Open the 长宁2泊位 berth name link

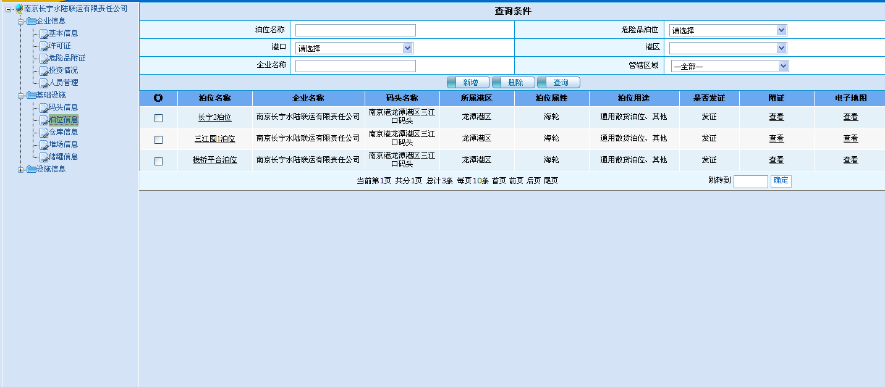click(x=214, y=117)
